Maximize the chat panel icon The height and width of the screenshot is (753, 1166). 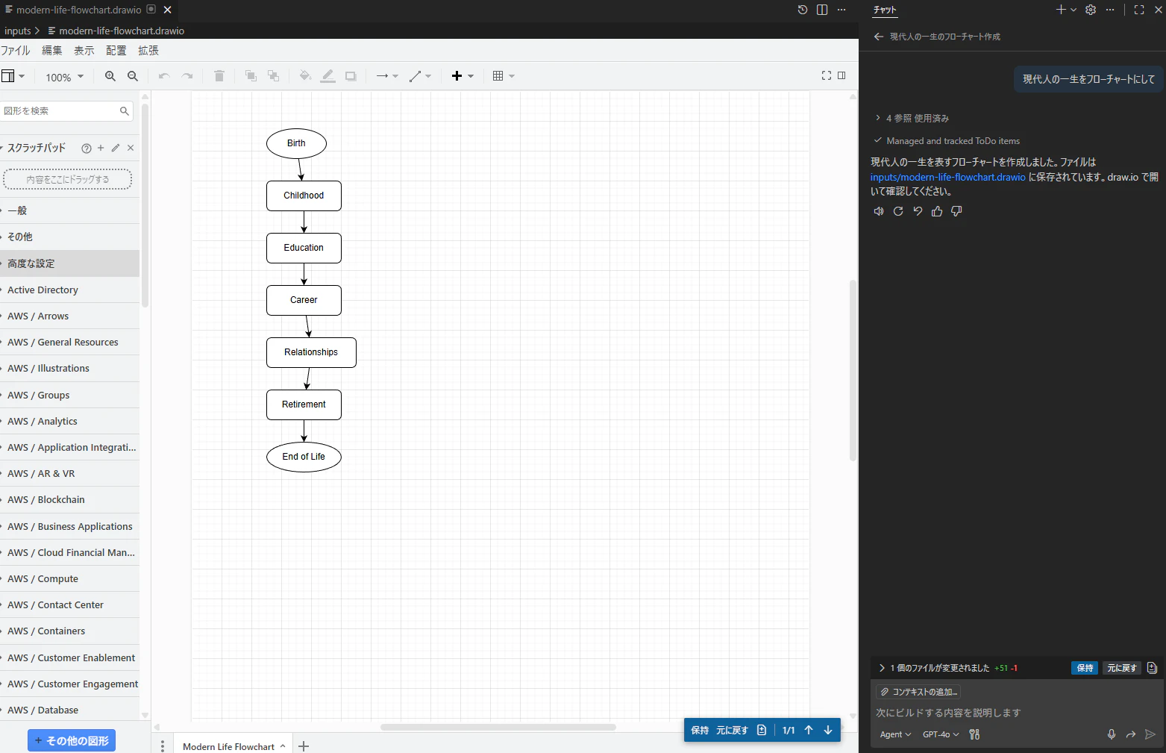(1139, 10)
